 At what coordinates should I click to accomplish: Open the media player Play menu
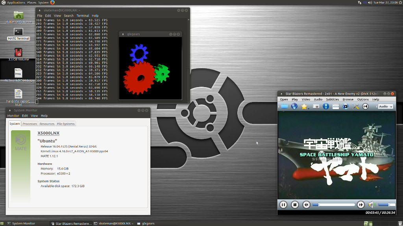295,99
